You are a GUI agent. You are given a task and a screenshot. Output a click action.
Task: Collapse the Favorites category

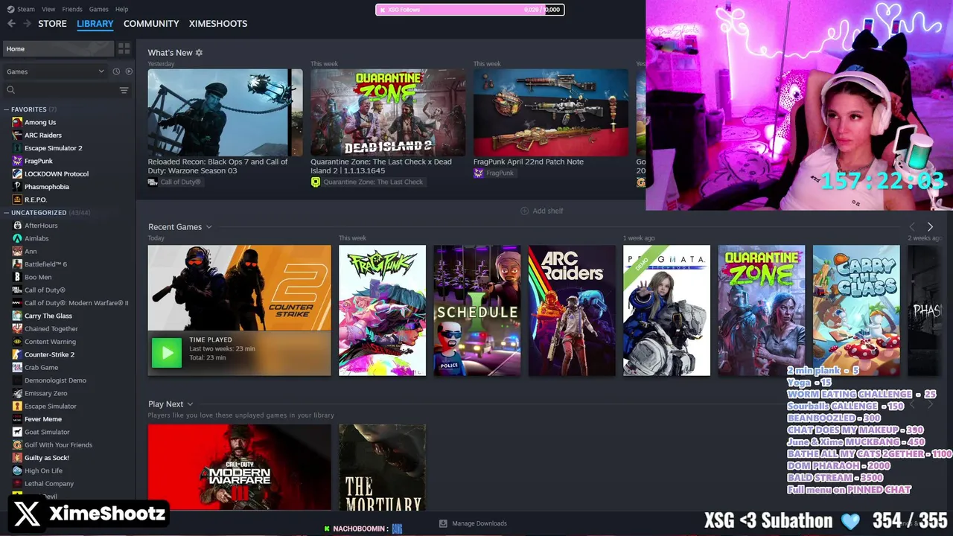[7, 109]
